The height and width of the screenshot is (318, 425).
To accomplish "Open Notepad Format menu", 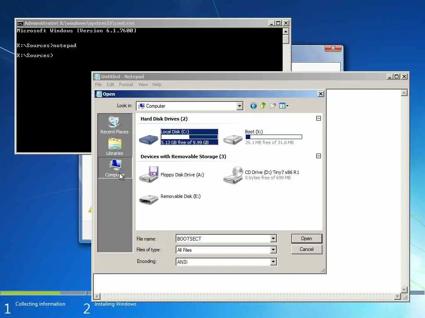I will coord(126,84).
